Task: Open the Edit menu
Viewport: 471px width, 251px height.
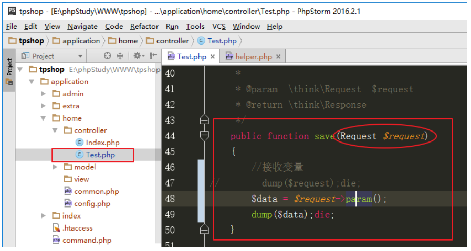Action: click(x=30, y=26)
